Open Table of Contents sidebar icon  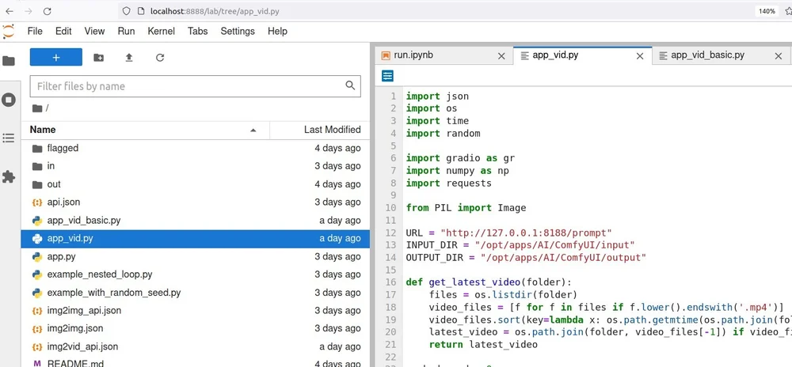[x=9, y=138]
